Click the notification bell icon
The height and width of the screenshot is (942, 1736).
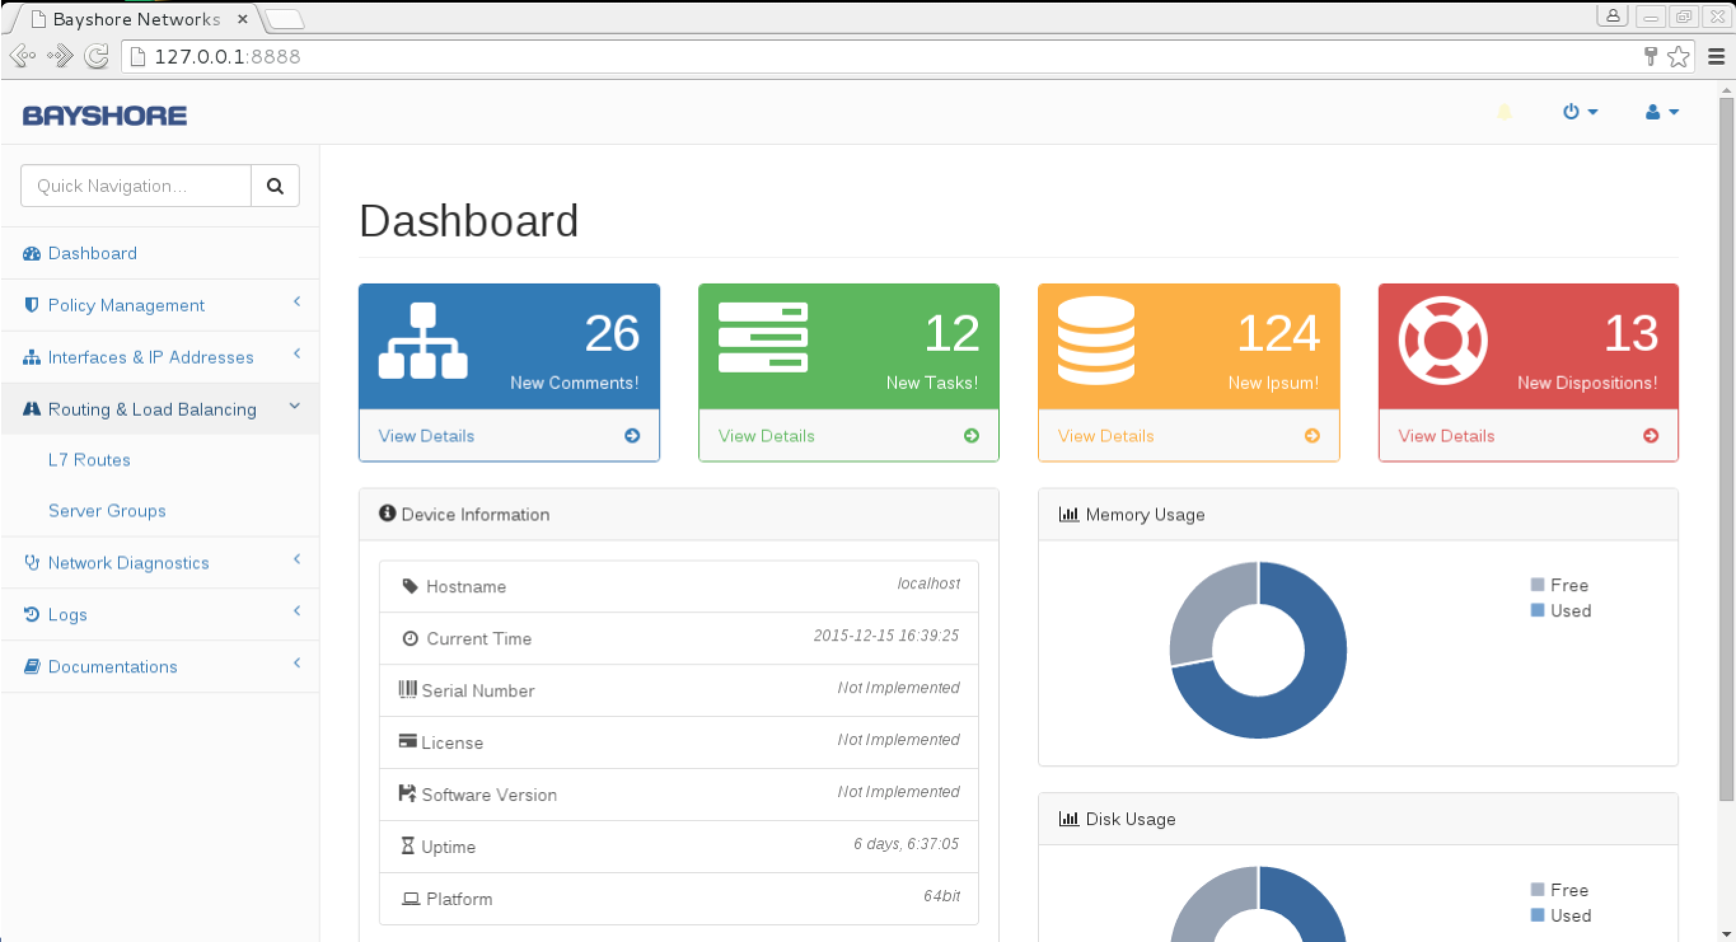point(1503,112)
